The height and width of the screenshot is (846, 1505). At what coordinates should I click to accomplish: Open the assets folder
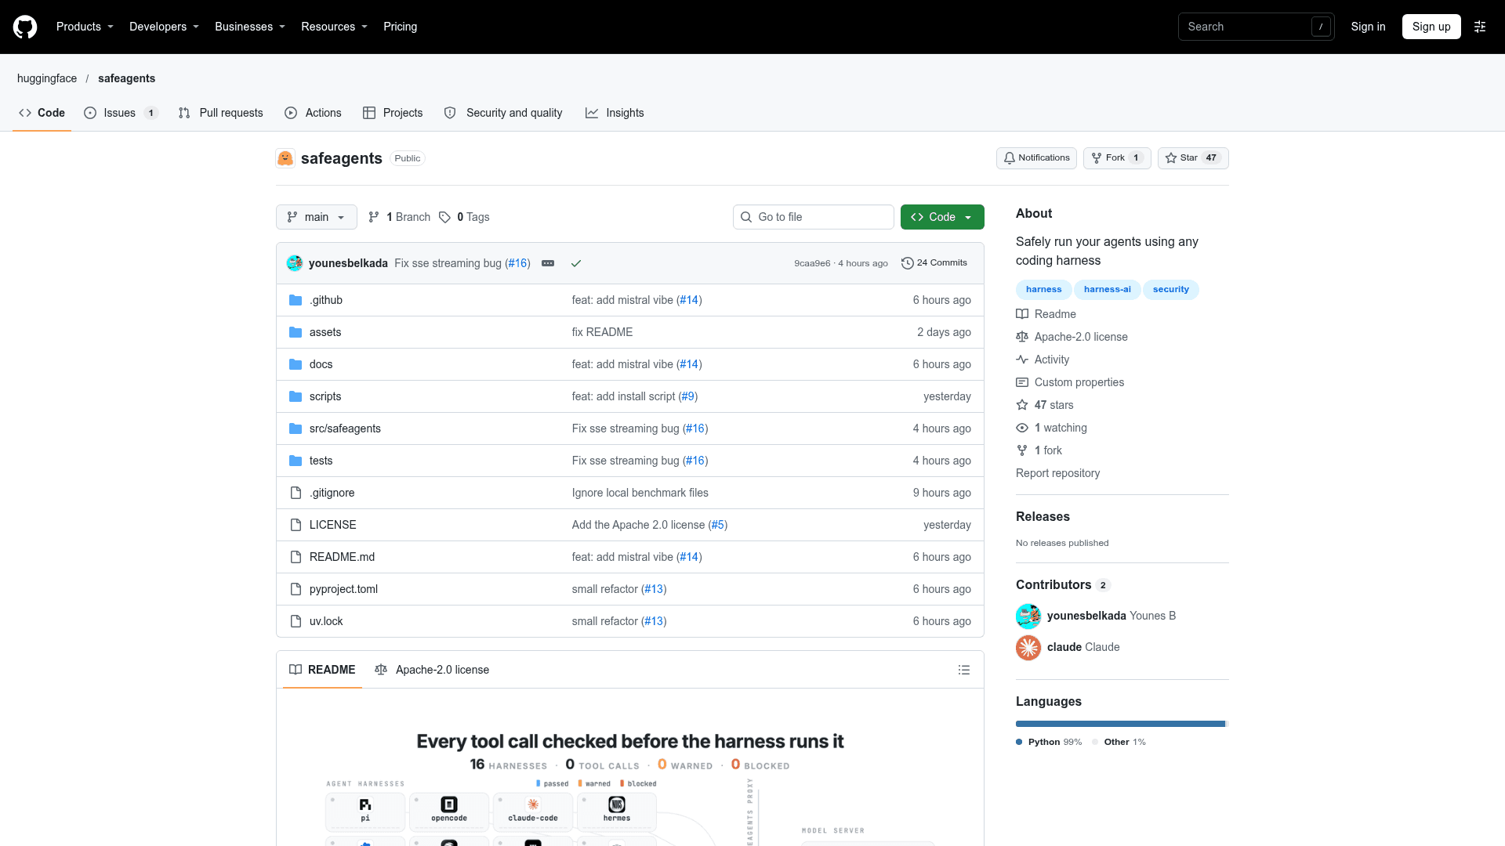click(x=325, y=332)
